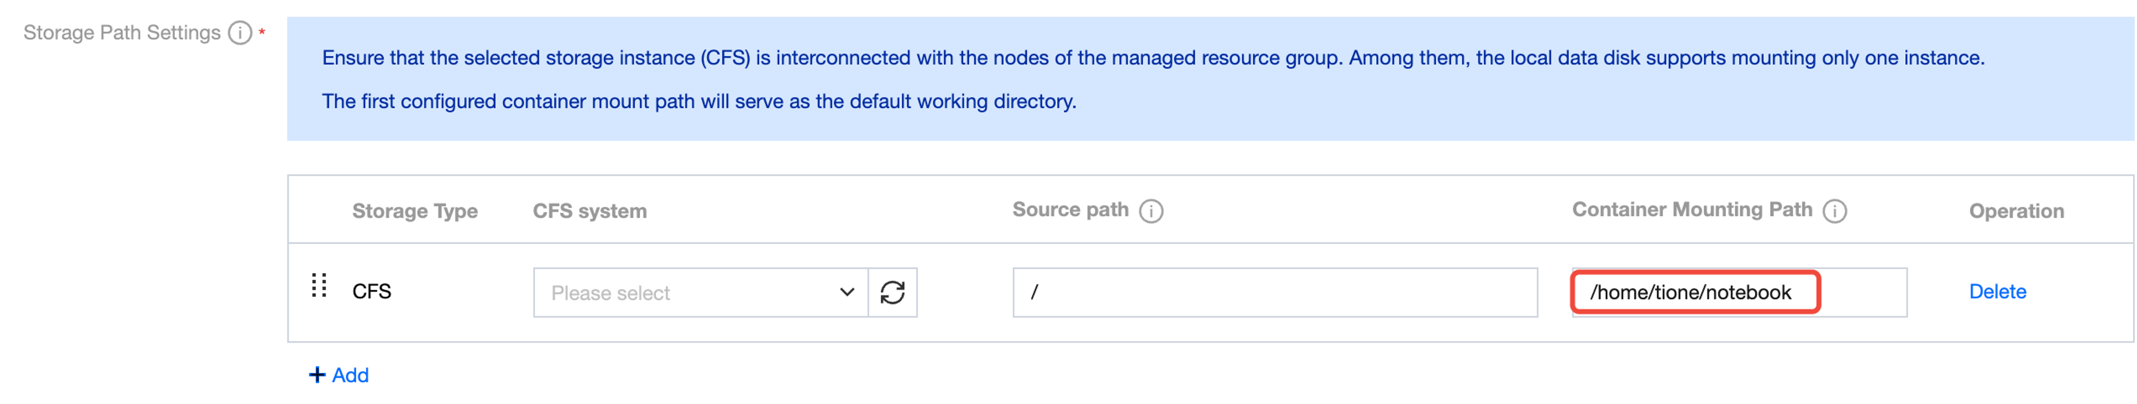Grab the drag handle on the CFS row

(x=319, y=286)
